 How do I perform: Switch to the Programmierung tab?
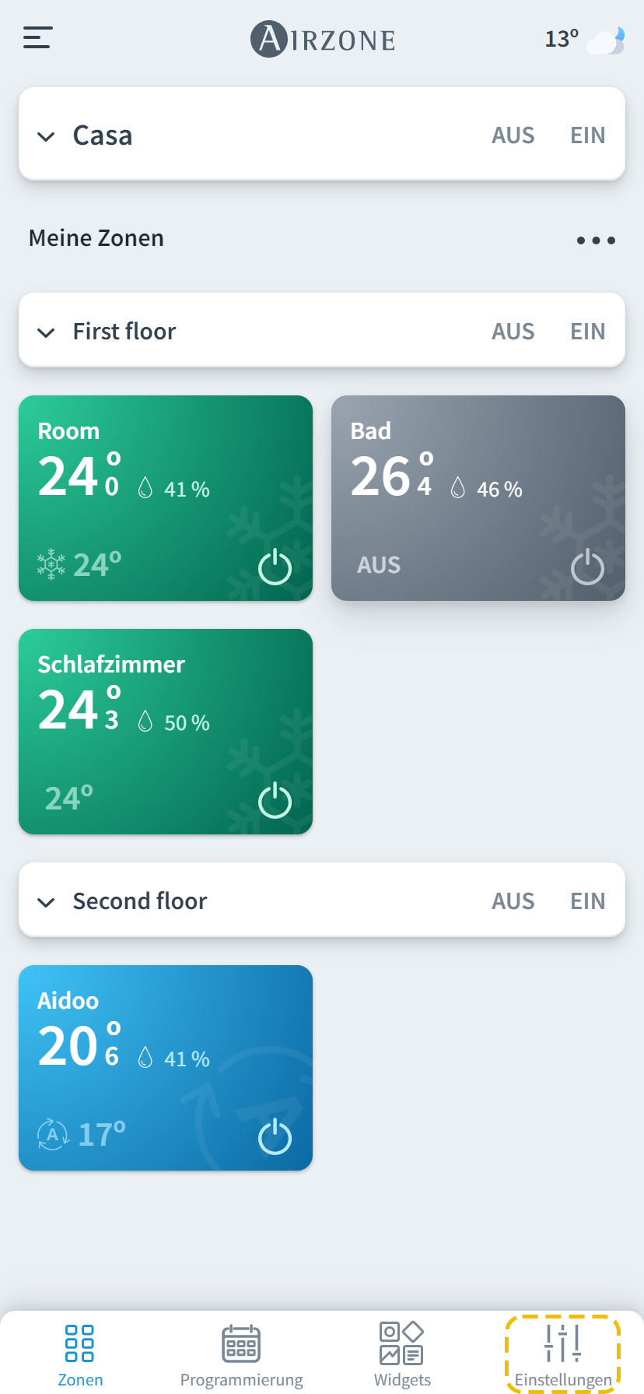click(x=241, y=1356)
